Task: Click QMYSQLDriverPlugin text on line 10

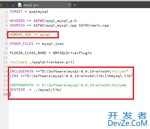Action: [x=72, y=53]
